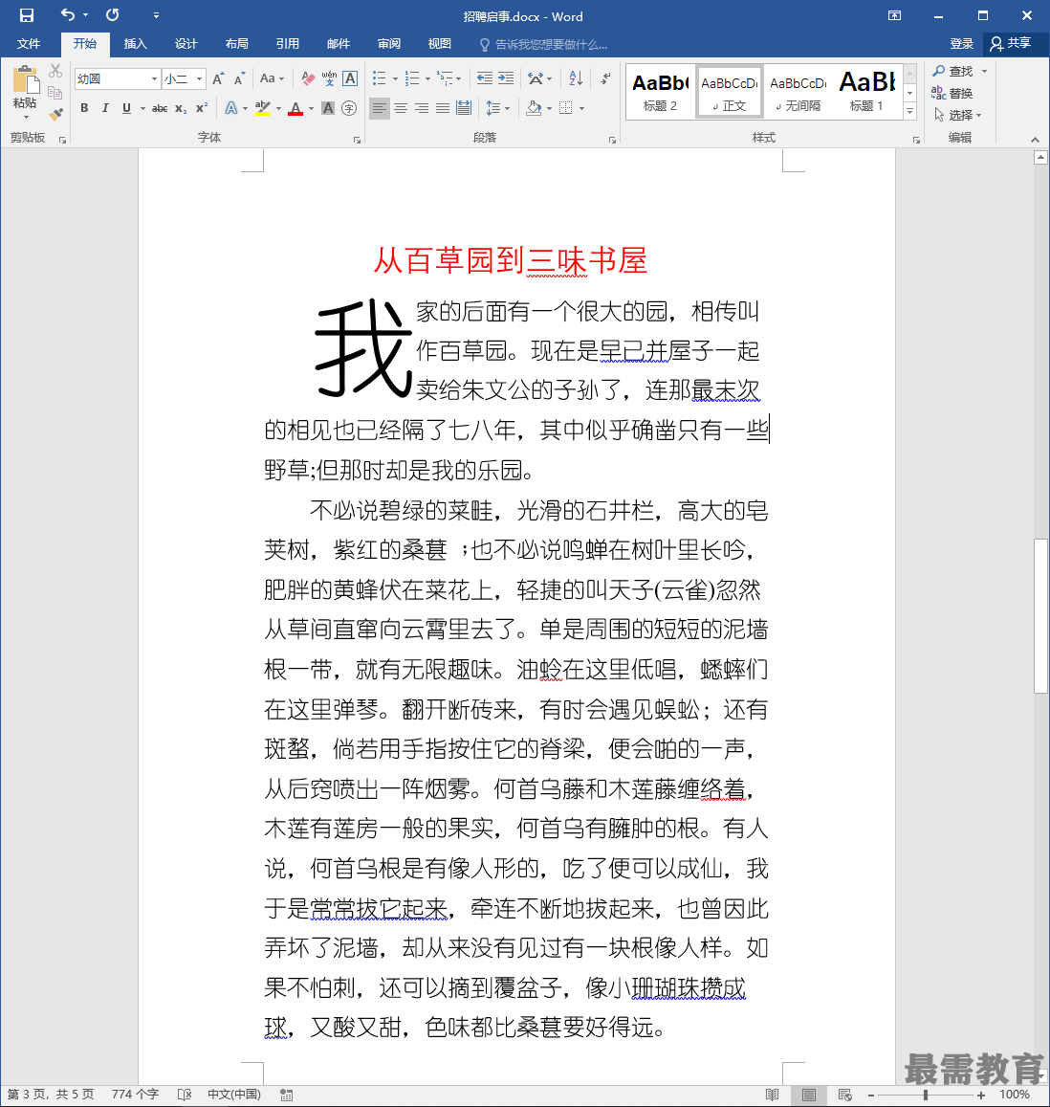
Task: Toggle underline formatting
Action: tap(126, 109)
